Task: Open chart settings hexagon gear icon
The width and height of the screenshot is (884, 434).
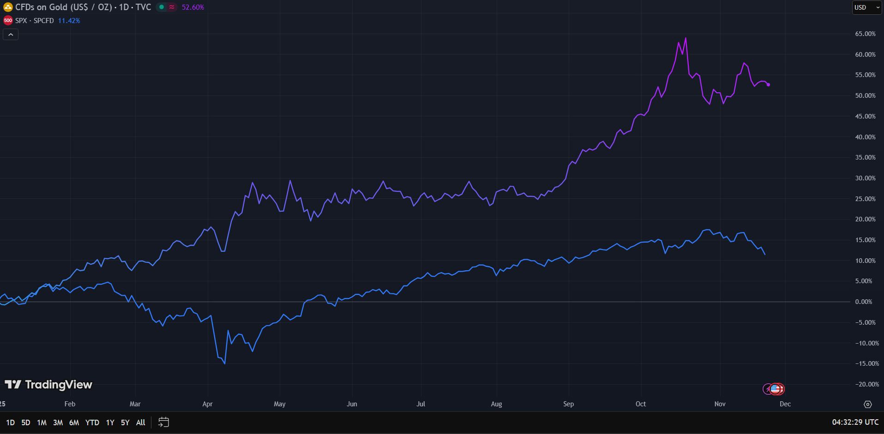Action: tap(868, 404)
